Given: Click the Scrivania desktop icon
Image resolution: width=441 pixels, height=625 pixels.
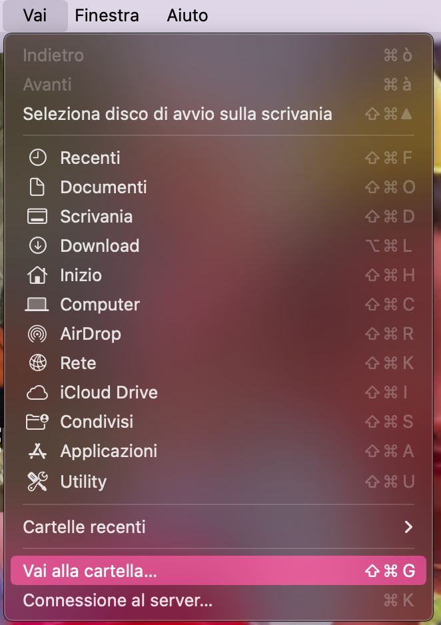Looking at the screenshot, I should pyautogui.click(x=37, y=217).
